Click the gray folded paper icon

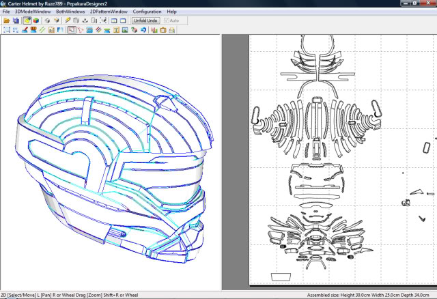click(76, 20)
